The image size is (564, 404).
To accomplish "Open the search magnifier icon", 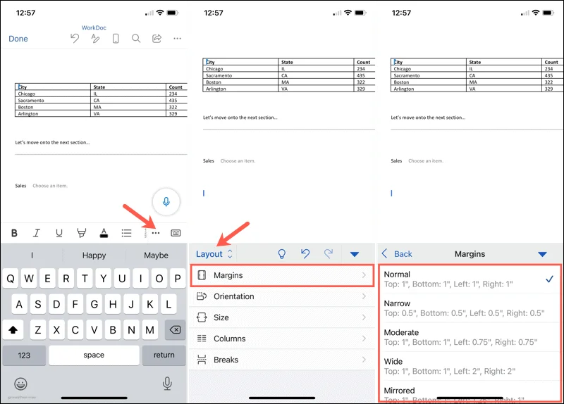I will [x=136, y=39].
